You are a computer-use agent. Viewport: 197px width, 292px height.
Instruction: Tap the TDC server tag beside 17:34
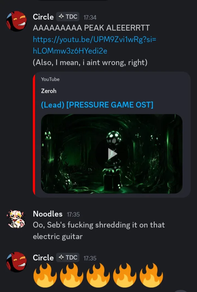68,17
